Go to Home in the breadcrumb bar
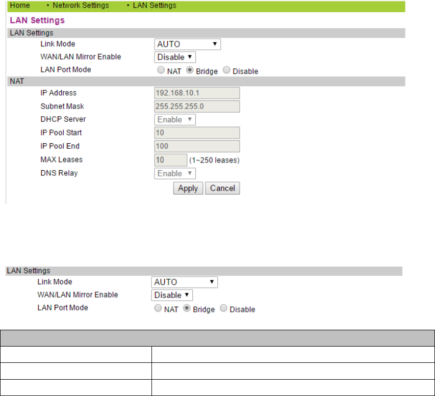Viewport: 435px width, 396px height. 20,5
